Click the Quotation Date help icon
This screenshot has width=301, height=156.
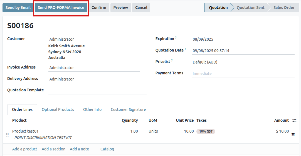click(x=185, y=49)
